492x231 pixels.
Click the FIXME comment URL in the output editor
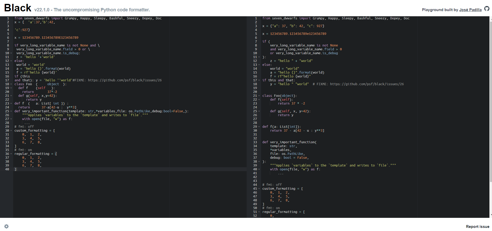[367, 84]
